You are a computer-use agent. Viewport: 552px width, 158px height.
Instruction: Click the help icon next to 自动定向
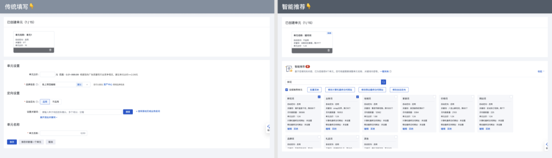38,102
